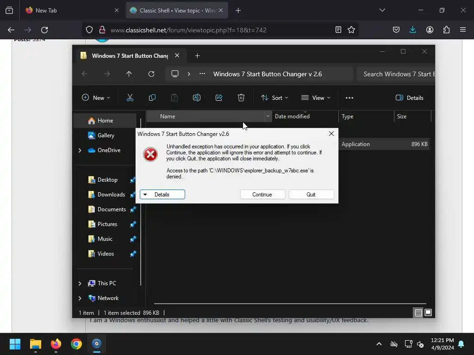
Task: Switch to the New Tab browser tab
Action: click(72, 11)
